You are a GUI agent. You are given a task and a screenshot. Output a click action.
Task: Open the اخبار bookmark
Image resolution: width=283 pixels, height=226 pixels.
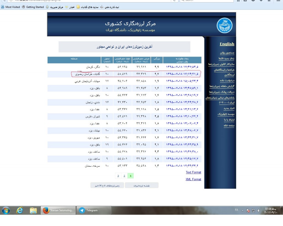click(x=70, y=7)
